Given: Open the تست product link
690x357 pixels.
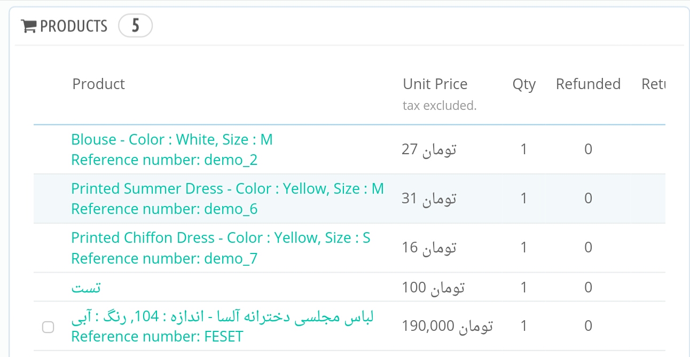Looking at the screenshot, I should [86, 288].
